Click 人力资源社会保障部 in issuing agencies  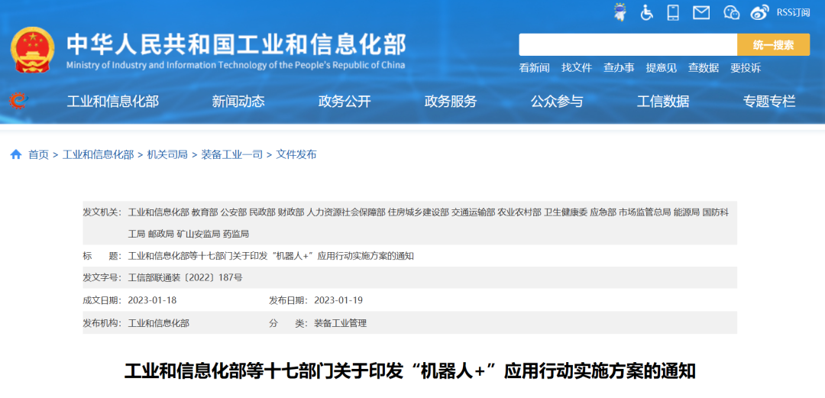point(346,212)
